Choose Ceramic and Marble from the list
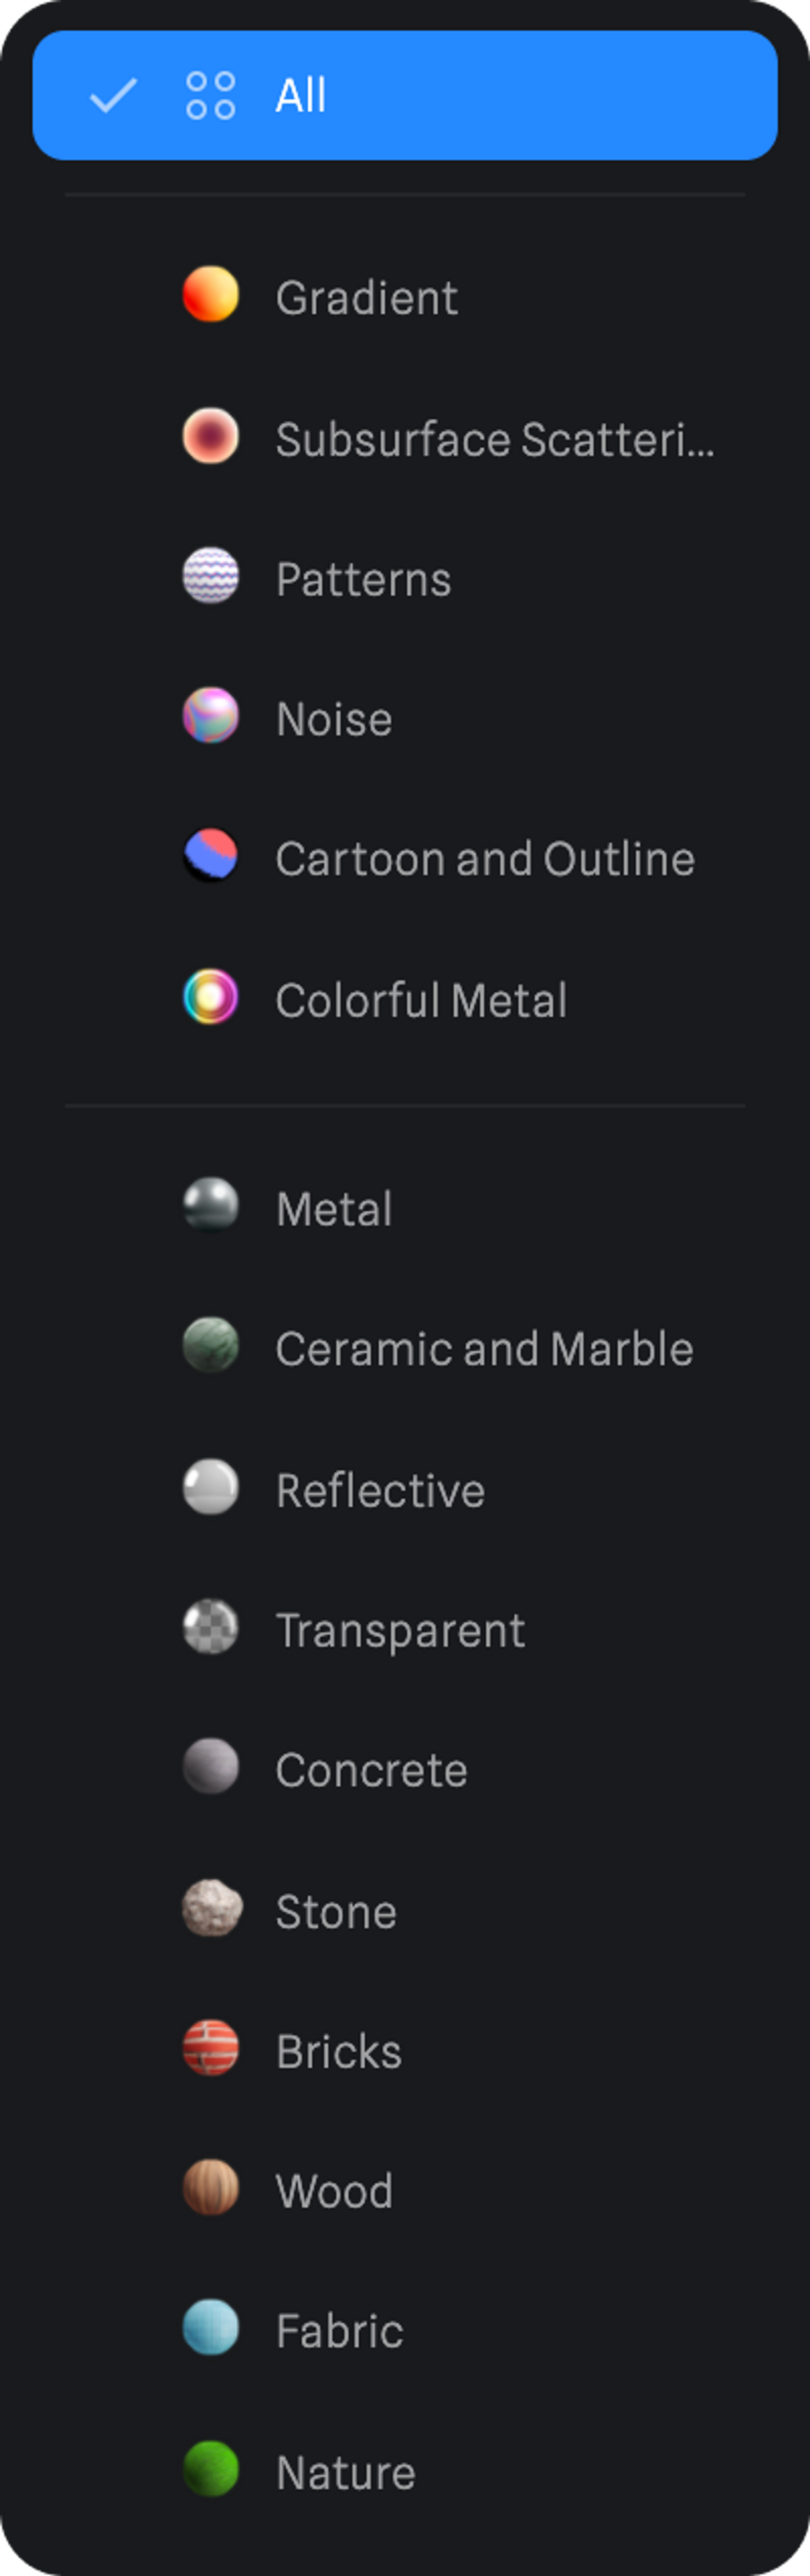810x2576 pixels. [484, 1349]
